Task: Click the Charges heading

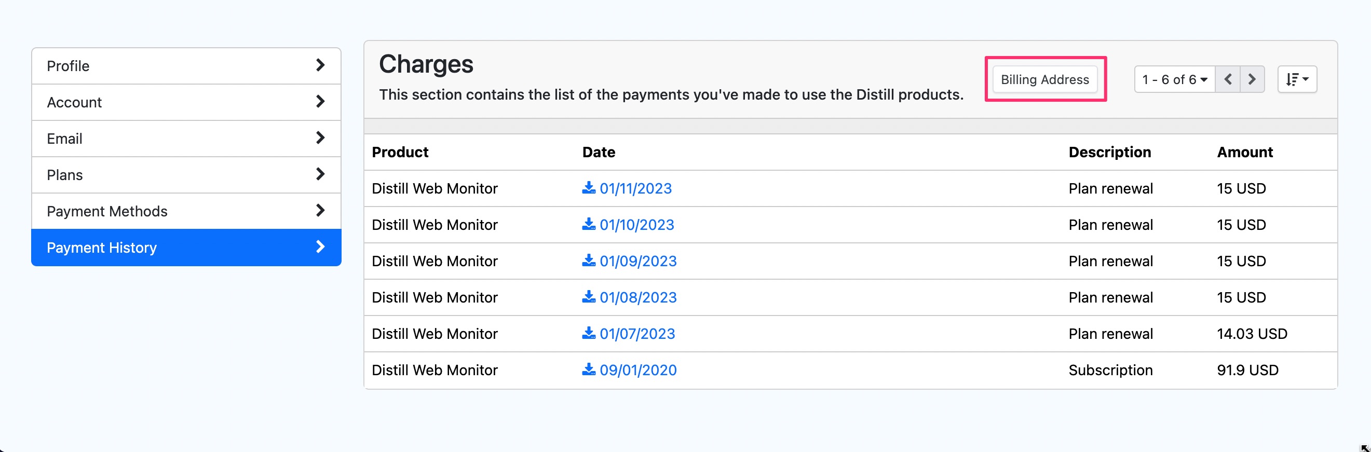Action: pyautogui.click(x=426, y=64)
